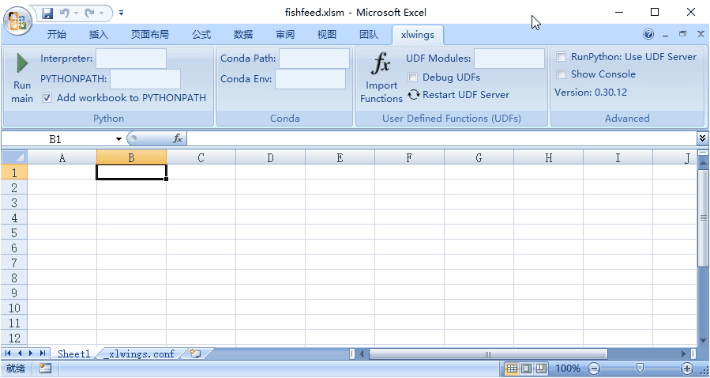Click the vertical scrollbar down arrow

(703, 340)
